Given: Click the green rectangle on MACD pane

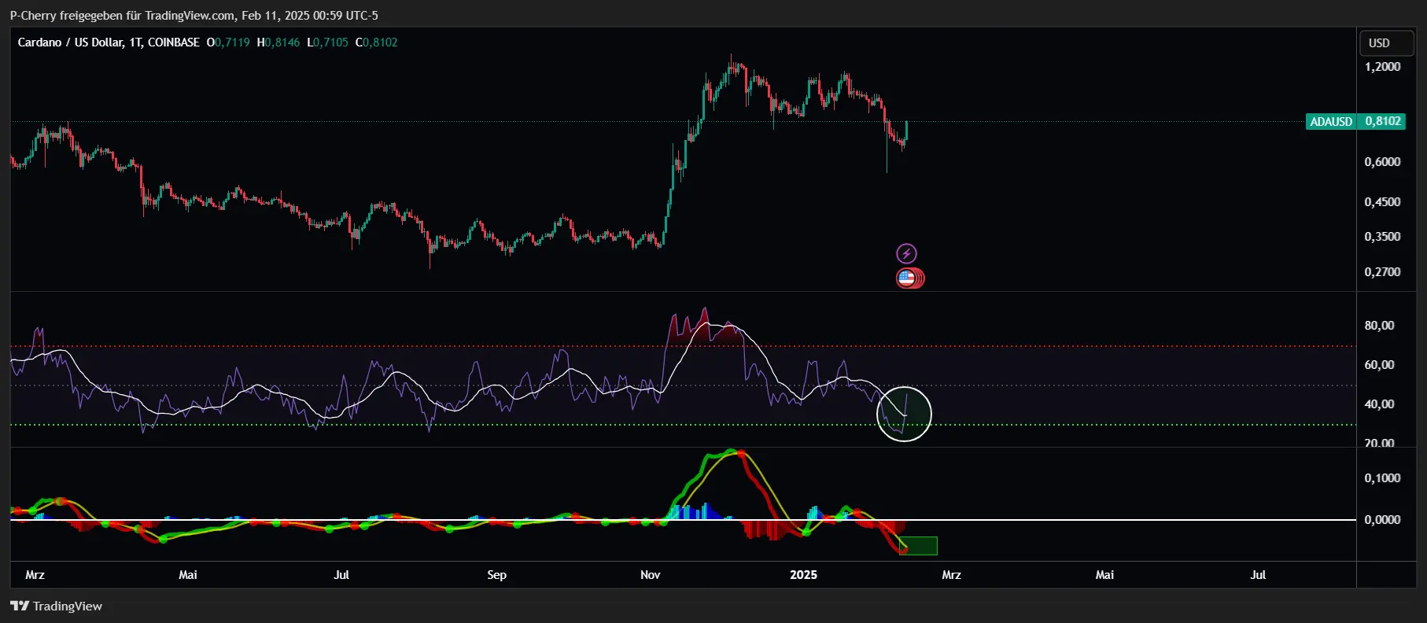Looking at the screenshot, I should 918,546.
